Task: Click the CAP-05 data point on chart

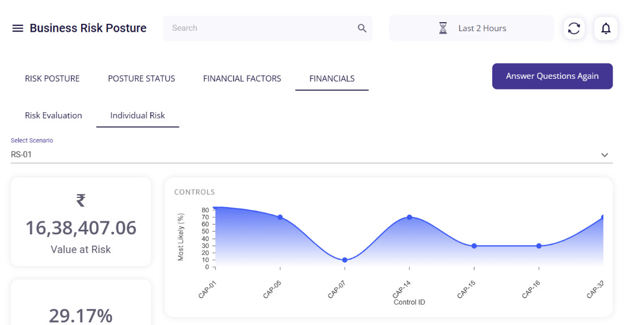Action: coord(280,217)
